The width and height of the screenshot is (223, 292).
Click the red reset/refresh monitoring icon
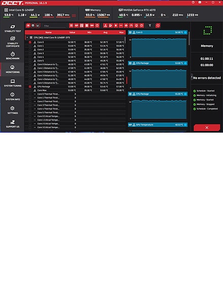click(x=158, y=25)
